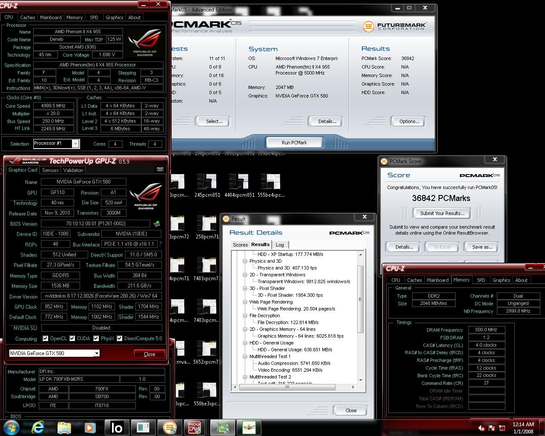
Task: Click the Close button in GPU-Z
Action: coord(149,354)
